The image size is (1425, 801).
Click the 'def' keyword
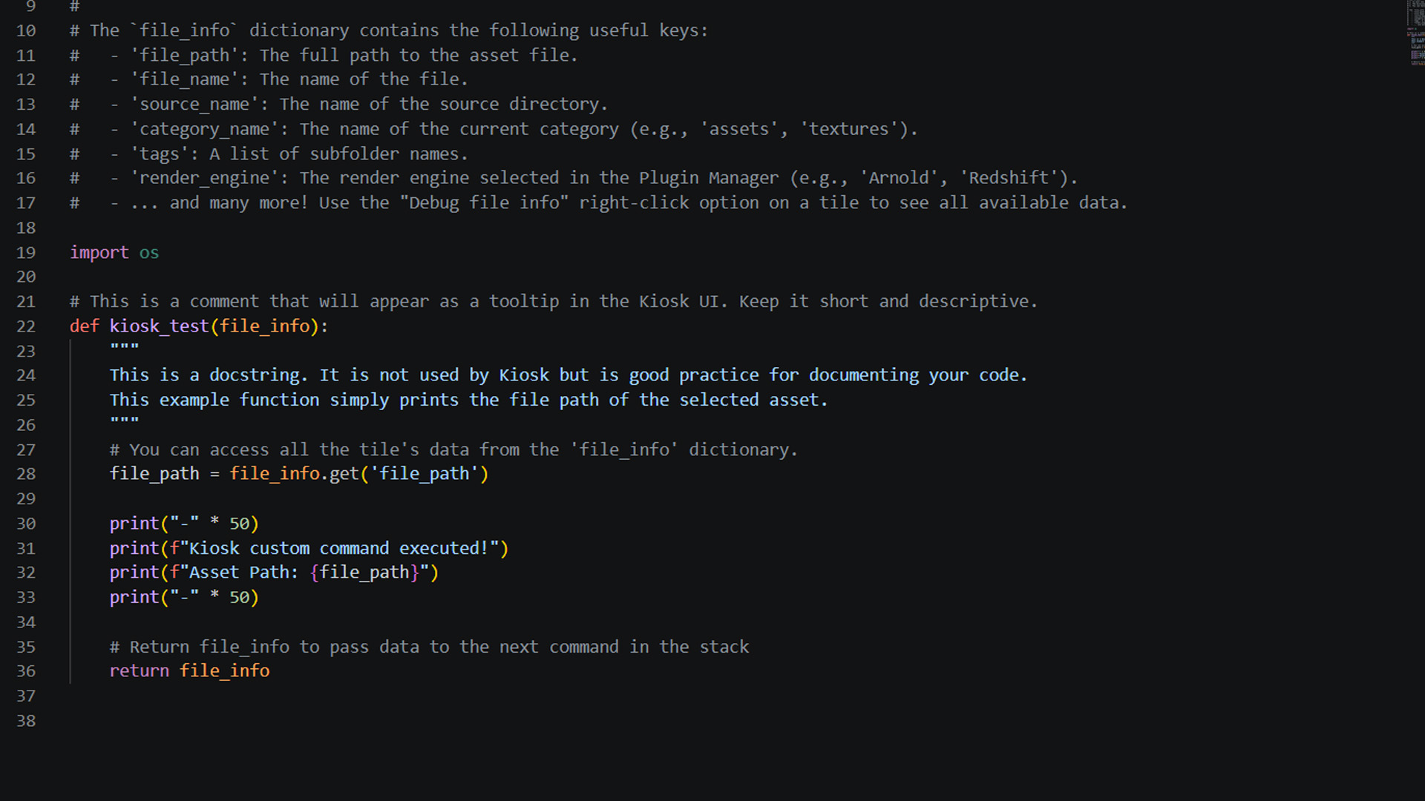(x=84, y=326)
